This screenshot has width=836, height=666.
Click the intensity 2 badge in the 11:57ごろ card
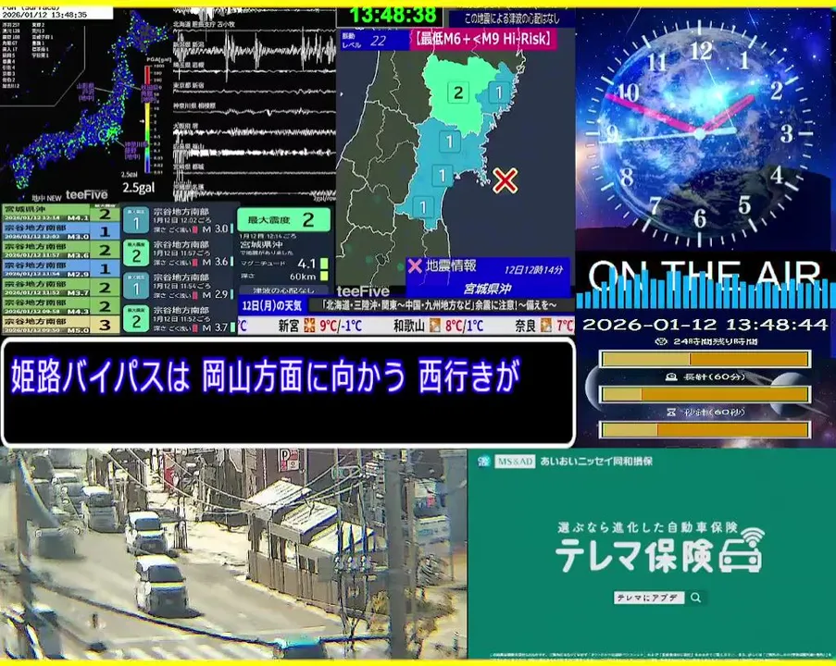(x=136, y=253)
